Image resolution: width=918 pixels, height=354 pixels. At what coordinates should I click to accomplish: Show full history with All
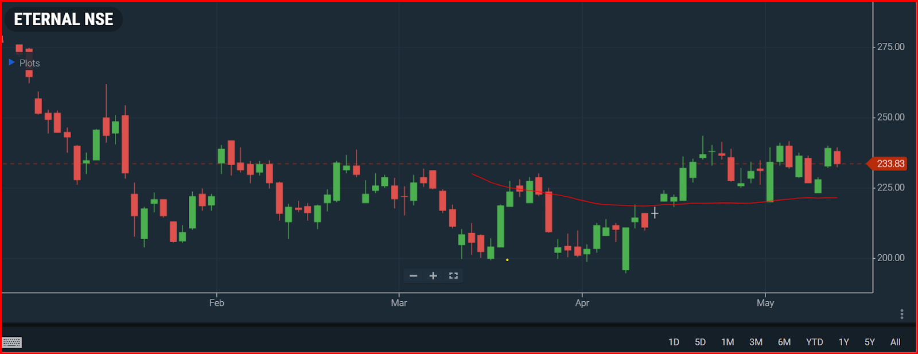(x=895, y=342)
